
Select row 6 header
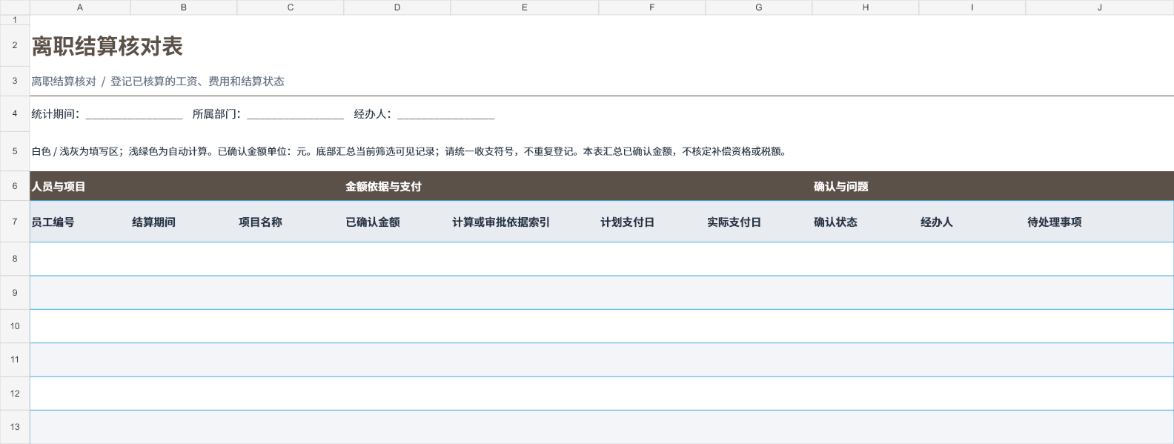pyautogui.click(x=15, y=186)
